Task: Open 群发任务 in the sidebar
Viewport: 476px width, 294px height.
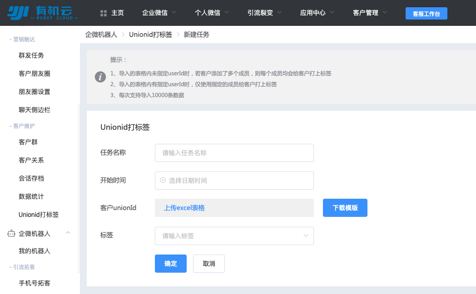Action: click(x=31, y=55)
